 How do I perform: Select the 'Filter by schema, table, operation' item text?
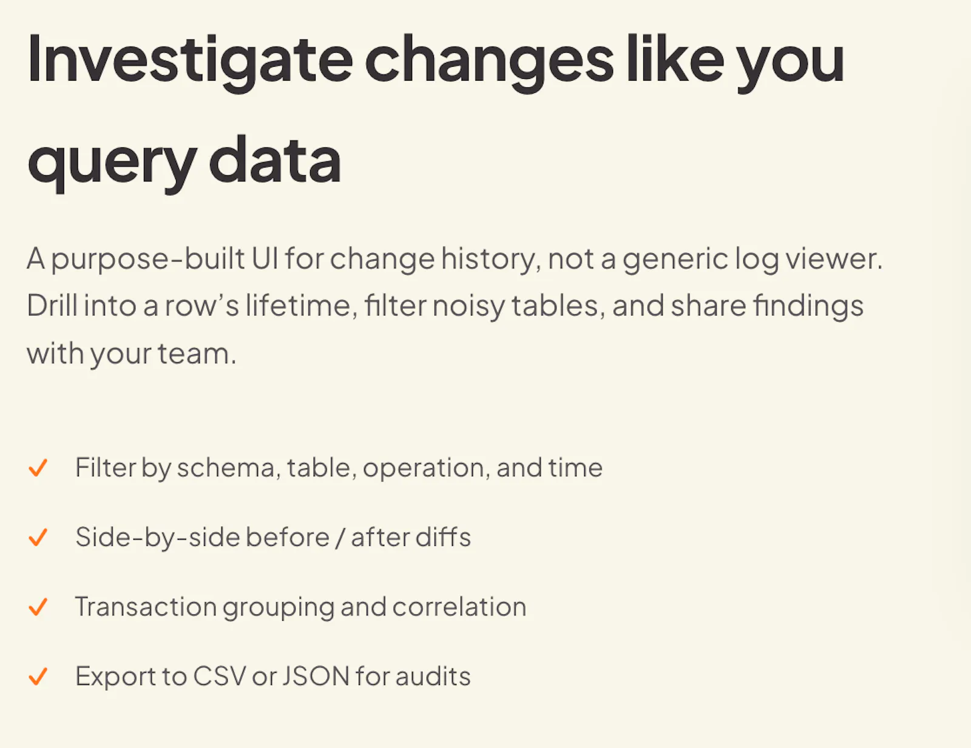click(339, 468)
